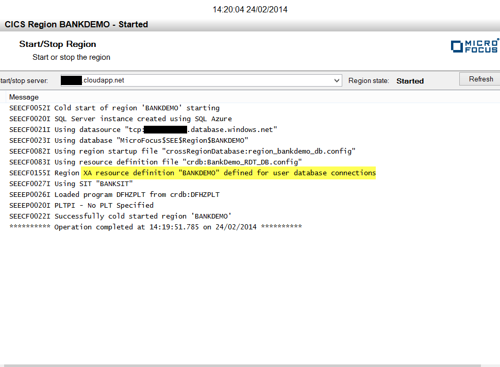Click the 'CICS Region BANKDEMO - Started' title
500x367 pixels.
click(x=76, y=25)
